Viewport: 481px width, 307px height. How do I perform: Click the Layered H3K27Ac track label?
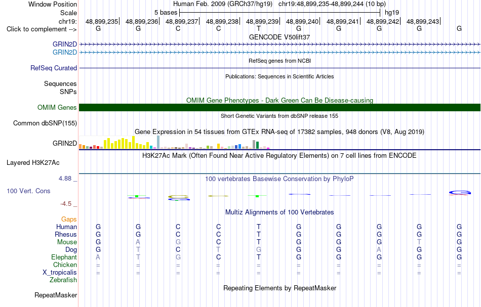coord(33,163)
